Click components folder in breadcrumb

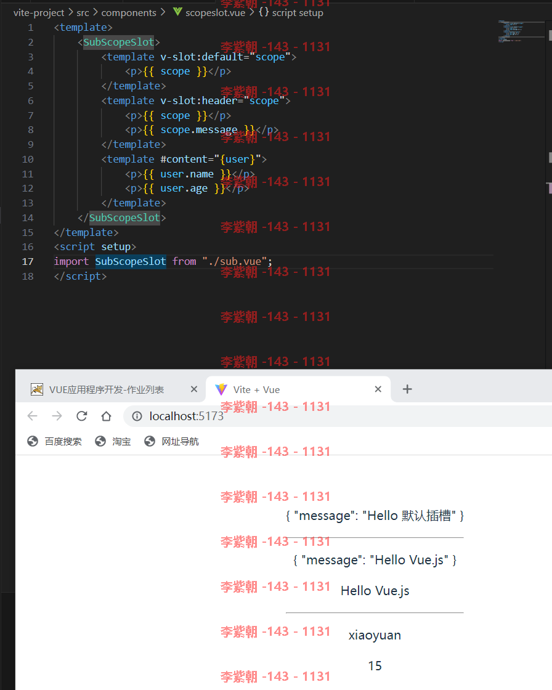[129, 13]
